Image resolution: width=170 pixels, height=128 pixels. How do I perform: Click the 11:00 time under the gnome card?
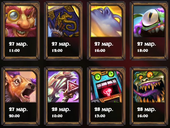click(x=14, y=51)
